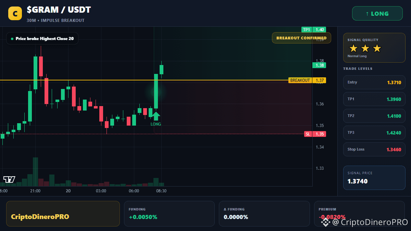The height and width of the screenshot is (231, 411).
Task: Click the 21:00 time axis label
Action: pos(35,191)
